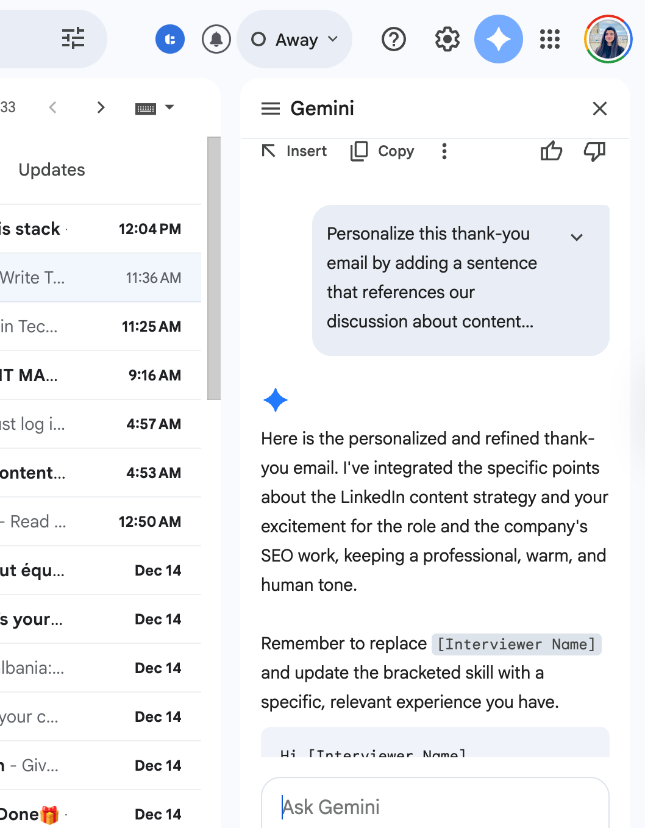Open the three-dot options for Gemini response

coord(444,151)
